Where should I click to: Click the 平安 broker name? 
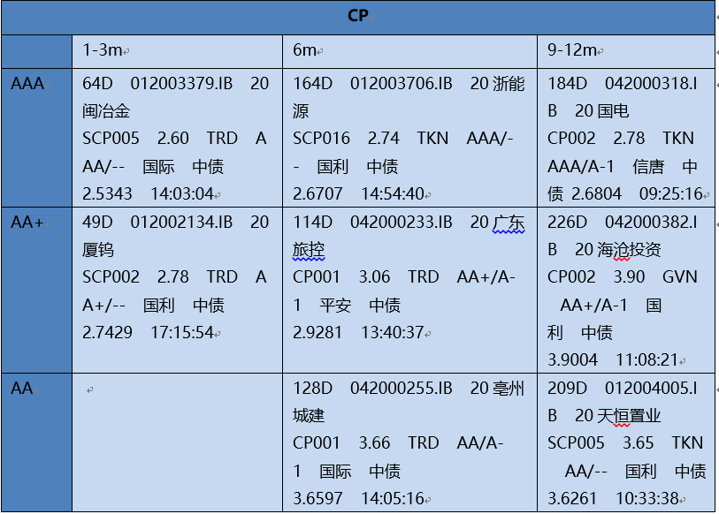[335, 305]
